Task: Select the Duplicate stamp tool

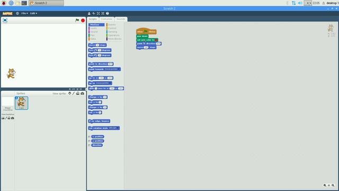Action: click(89, 13)
